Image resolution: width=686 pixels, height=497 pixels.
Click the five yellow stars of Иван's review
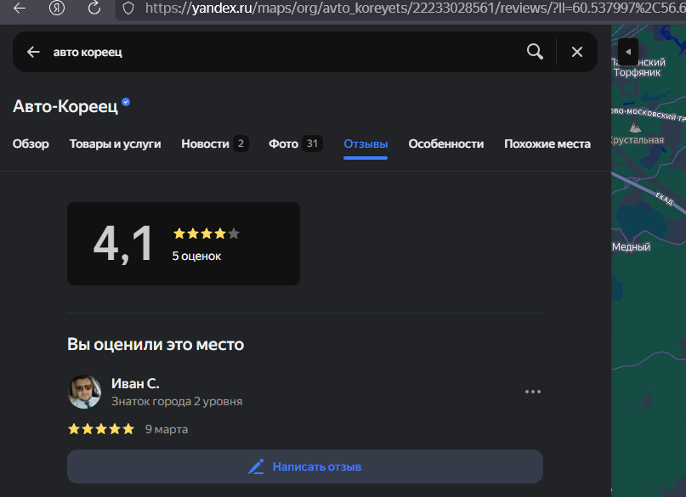[101, 429]
